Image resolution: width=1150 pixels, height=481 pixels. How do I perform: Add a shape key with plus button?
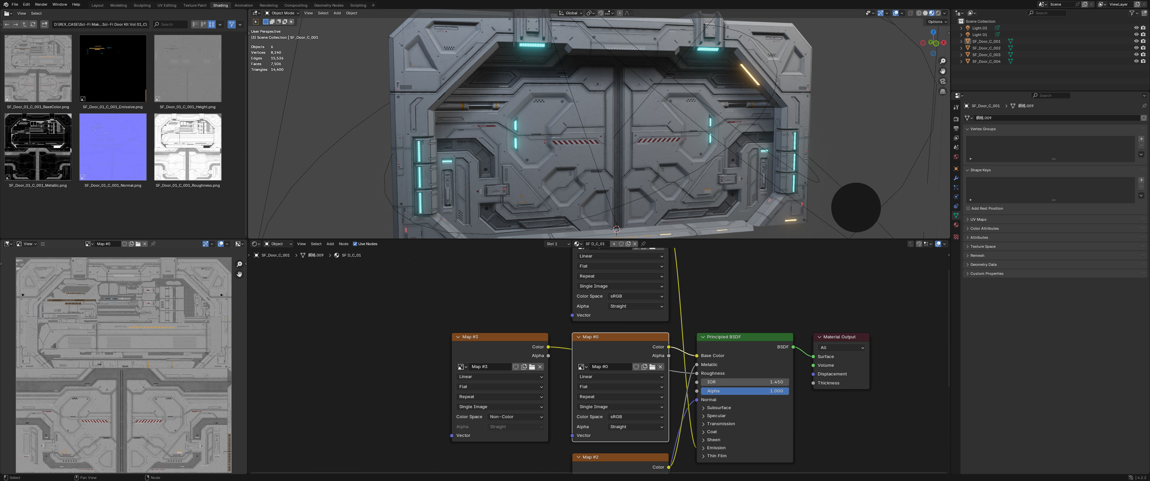1141,180
